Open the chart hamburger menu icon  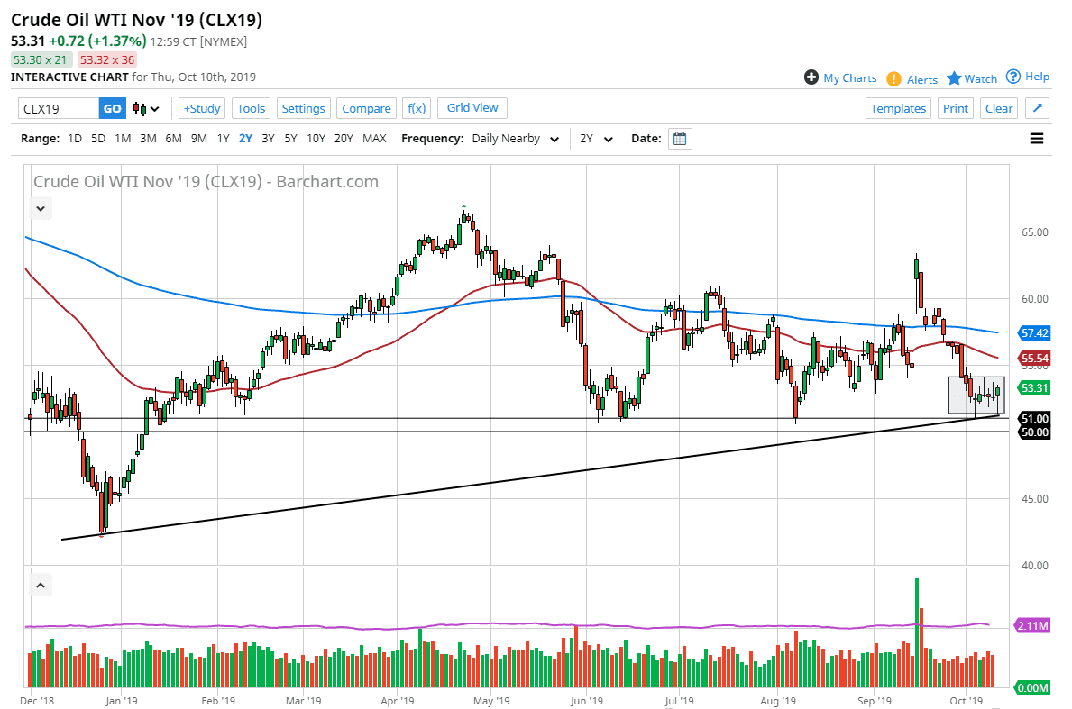tap(1035, 138)
